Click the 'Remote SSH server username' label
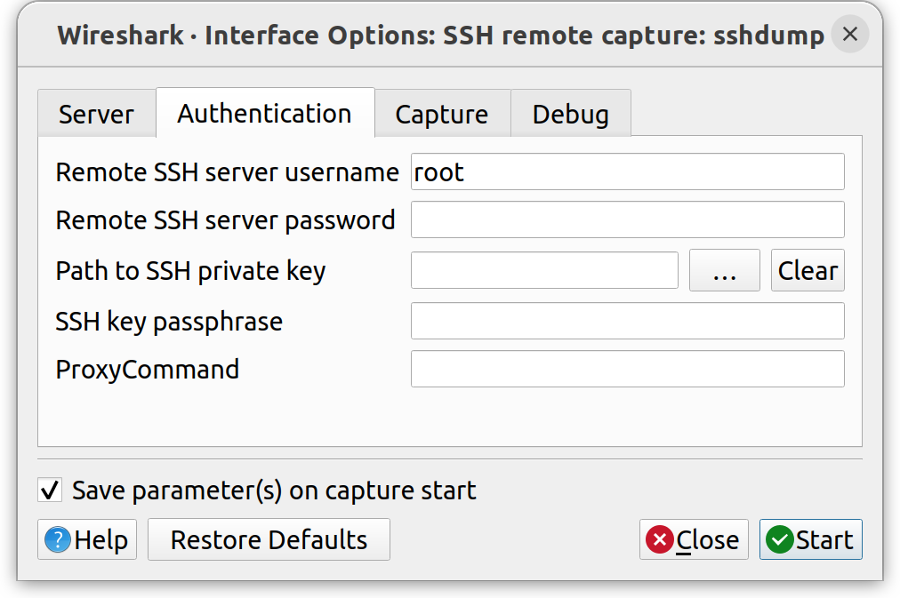Screen dimensions: 900x598 pos(227,172)
